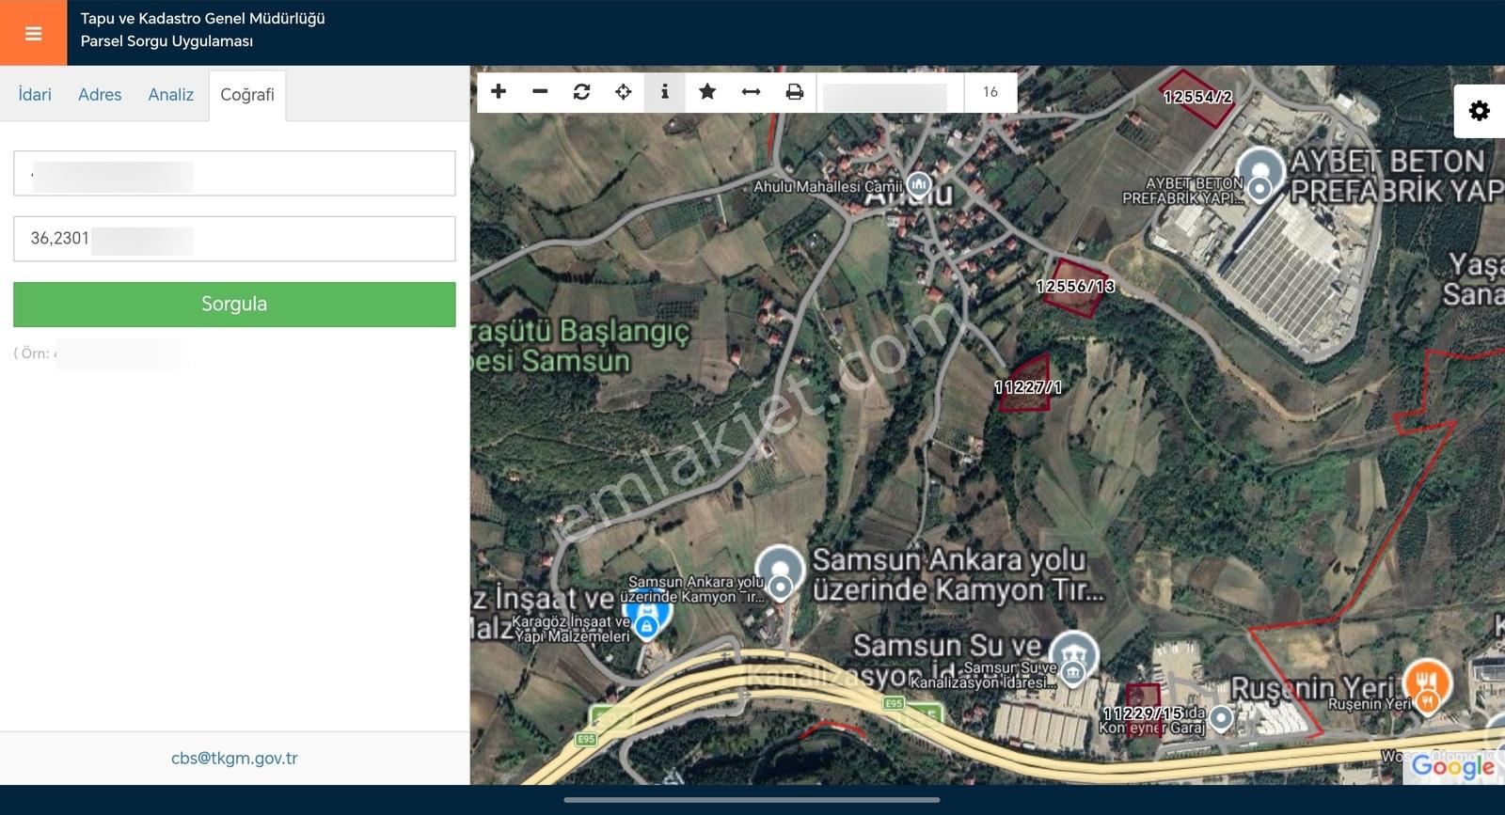The image size is (1505, 815).
Task: Select parcel label 12554/2
Action: pos(1197,97)
